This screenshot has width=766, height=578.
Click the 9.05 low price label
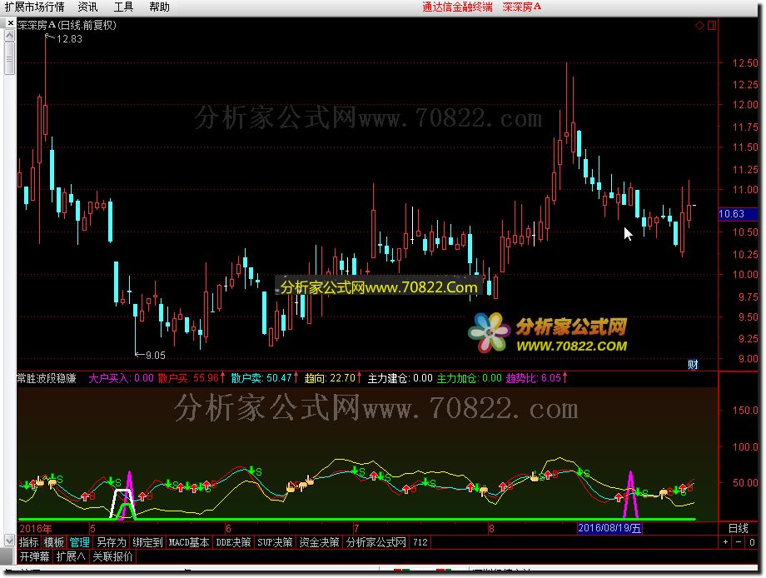(156, 355)
